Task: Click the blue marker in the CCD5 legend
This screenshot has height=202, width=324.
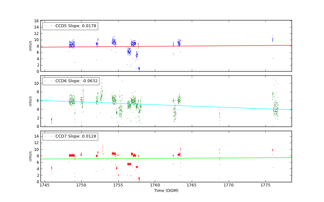Action: tap(46, 26)
